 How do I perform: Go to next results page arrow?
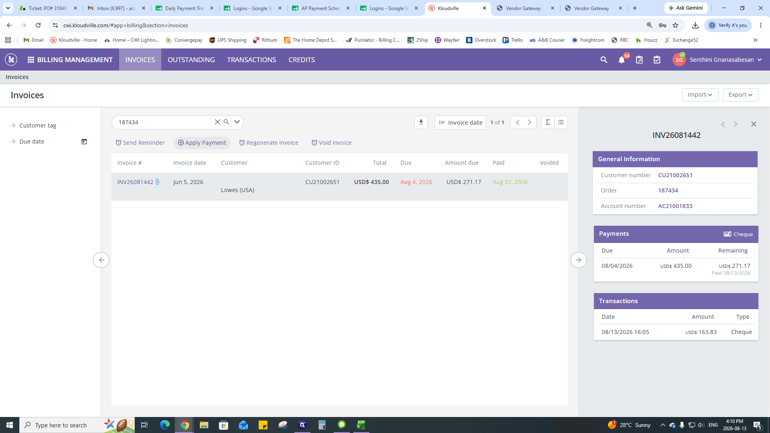point(529,122)
